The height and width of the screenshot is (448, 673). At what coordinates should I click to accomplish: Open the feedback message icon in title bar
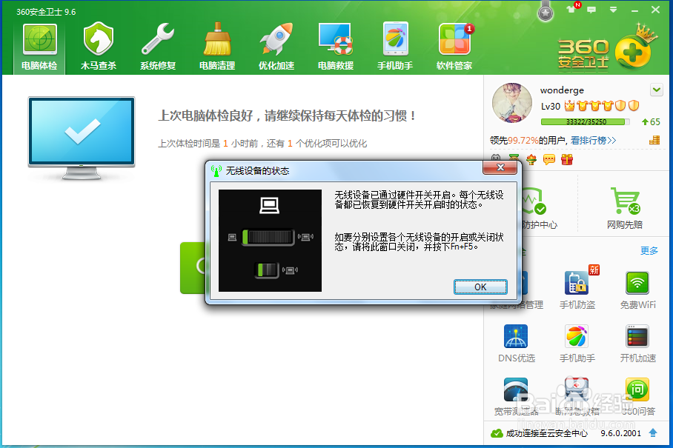click(591, 10)
